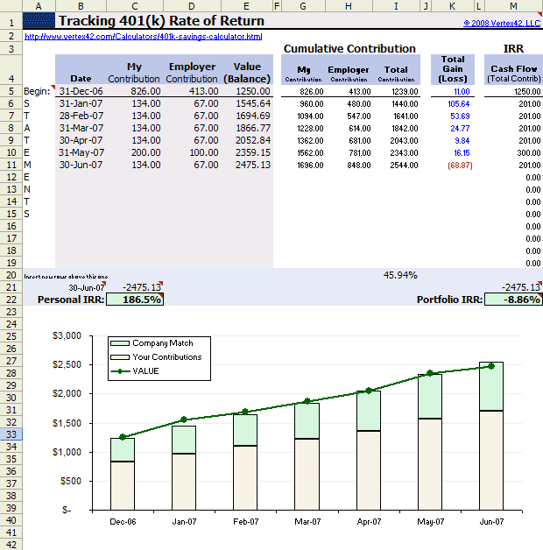Select total contribution cell 2544.00

pos(396,166)
